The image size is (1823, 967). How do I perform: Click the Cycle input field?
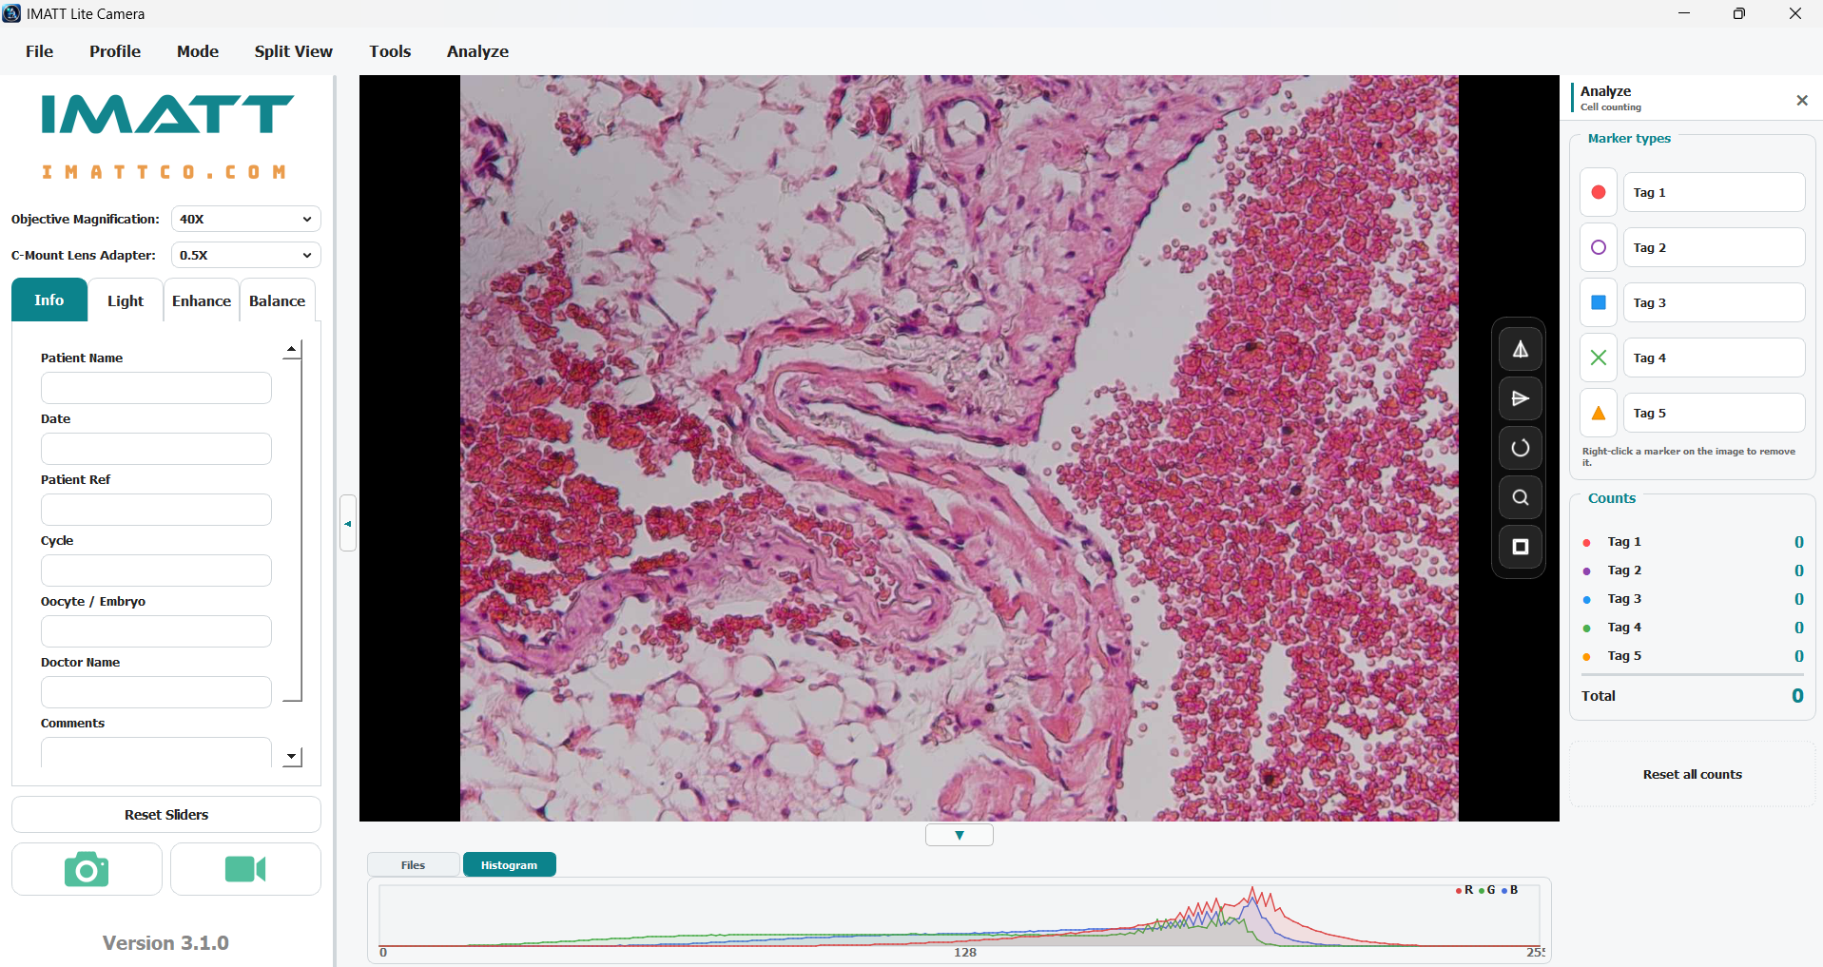pos(156,571)
